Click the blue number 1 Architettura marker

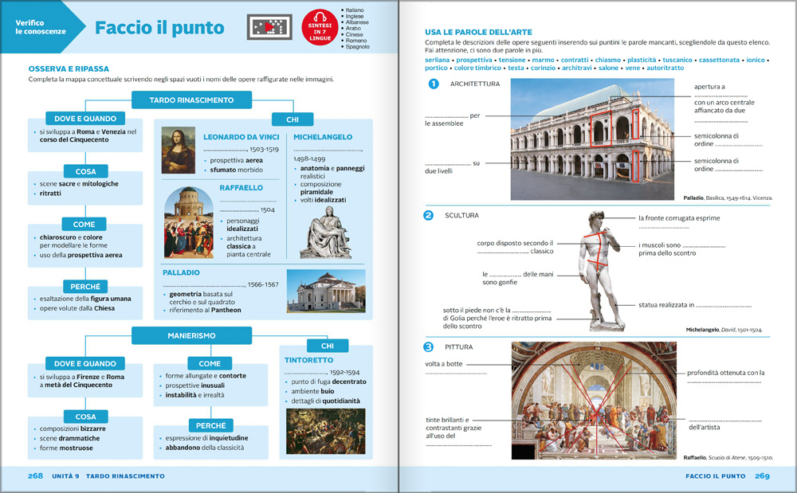click(433, 84)
